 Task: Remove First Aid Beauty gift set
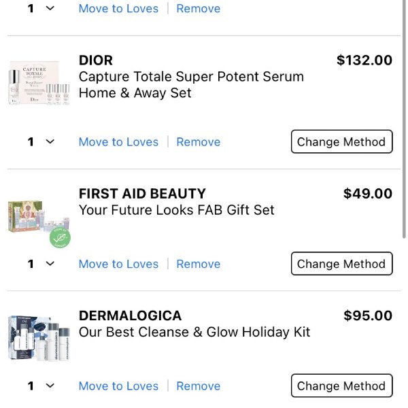tap(199, 264)
